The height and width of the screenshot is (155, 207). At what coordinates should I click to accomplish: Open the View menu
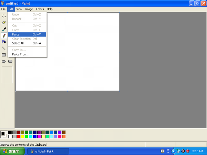tap(19, 9)
